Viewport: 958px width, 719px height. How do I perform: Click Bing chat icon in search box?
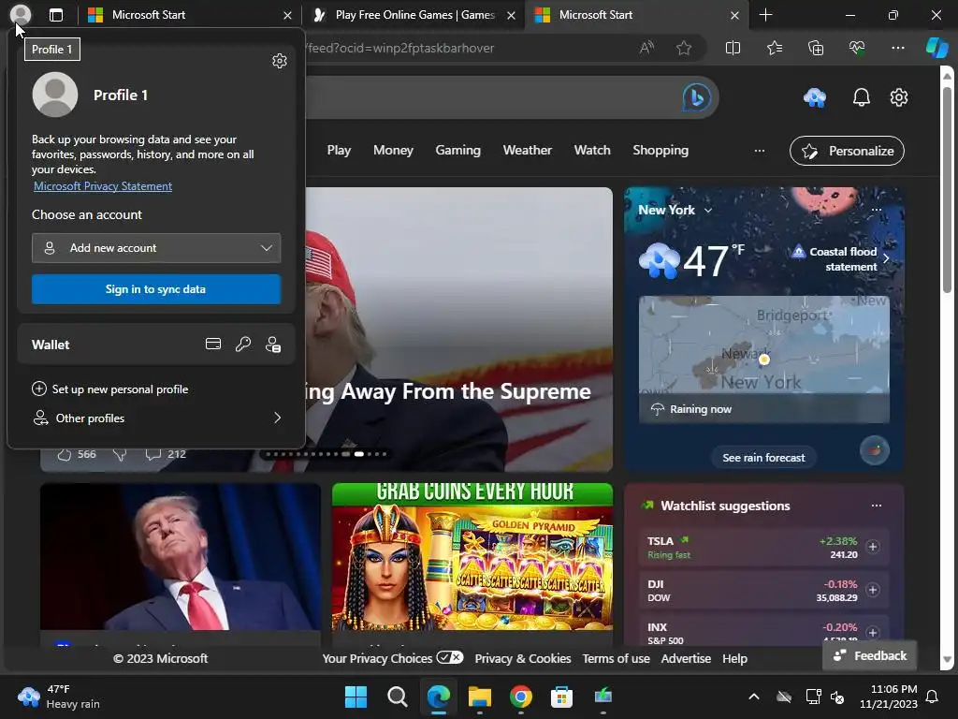[696, 97]
